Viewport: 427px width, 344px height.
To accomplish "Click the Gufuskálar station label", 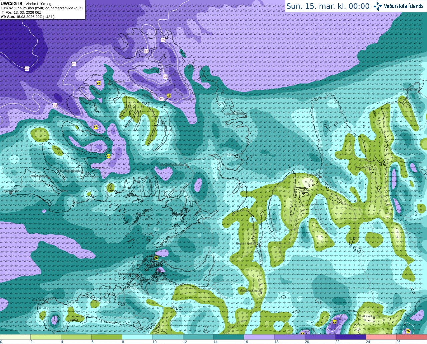I will [39, 300].
